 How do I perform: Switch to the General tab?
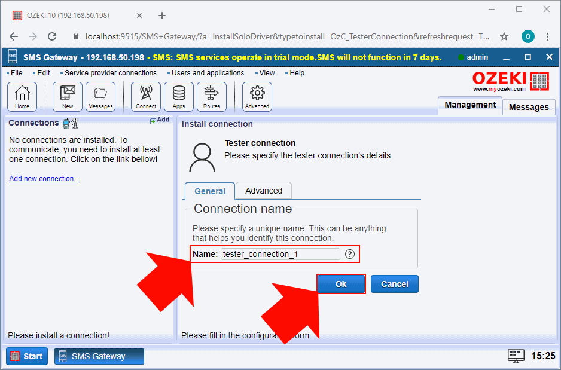pos(210,191)
